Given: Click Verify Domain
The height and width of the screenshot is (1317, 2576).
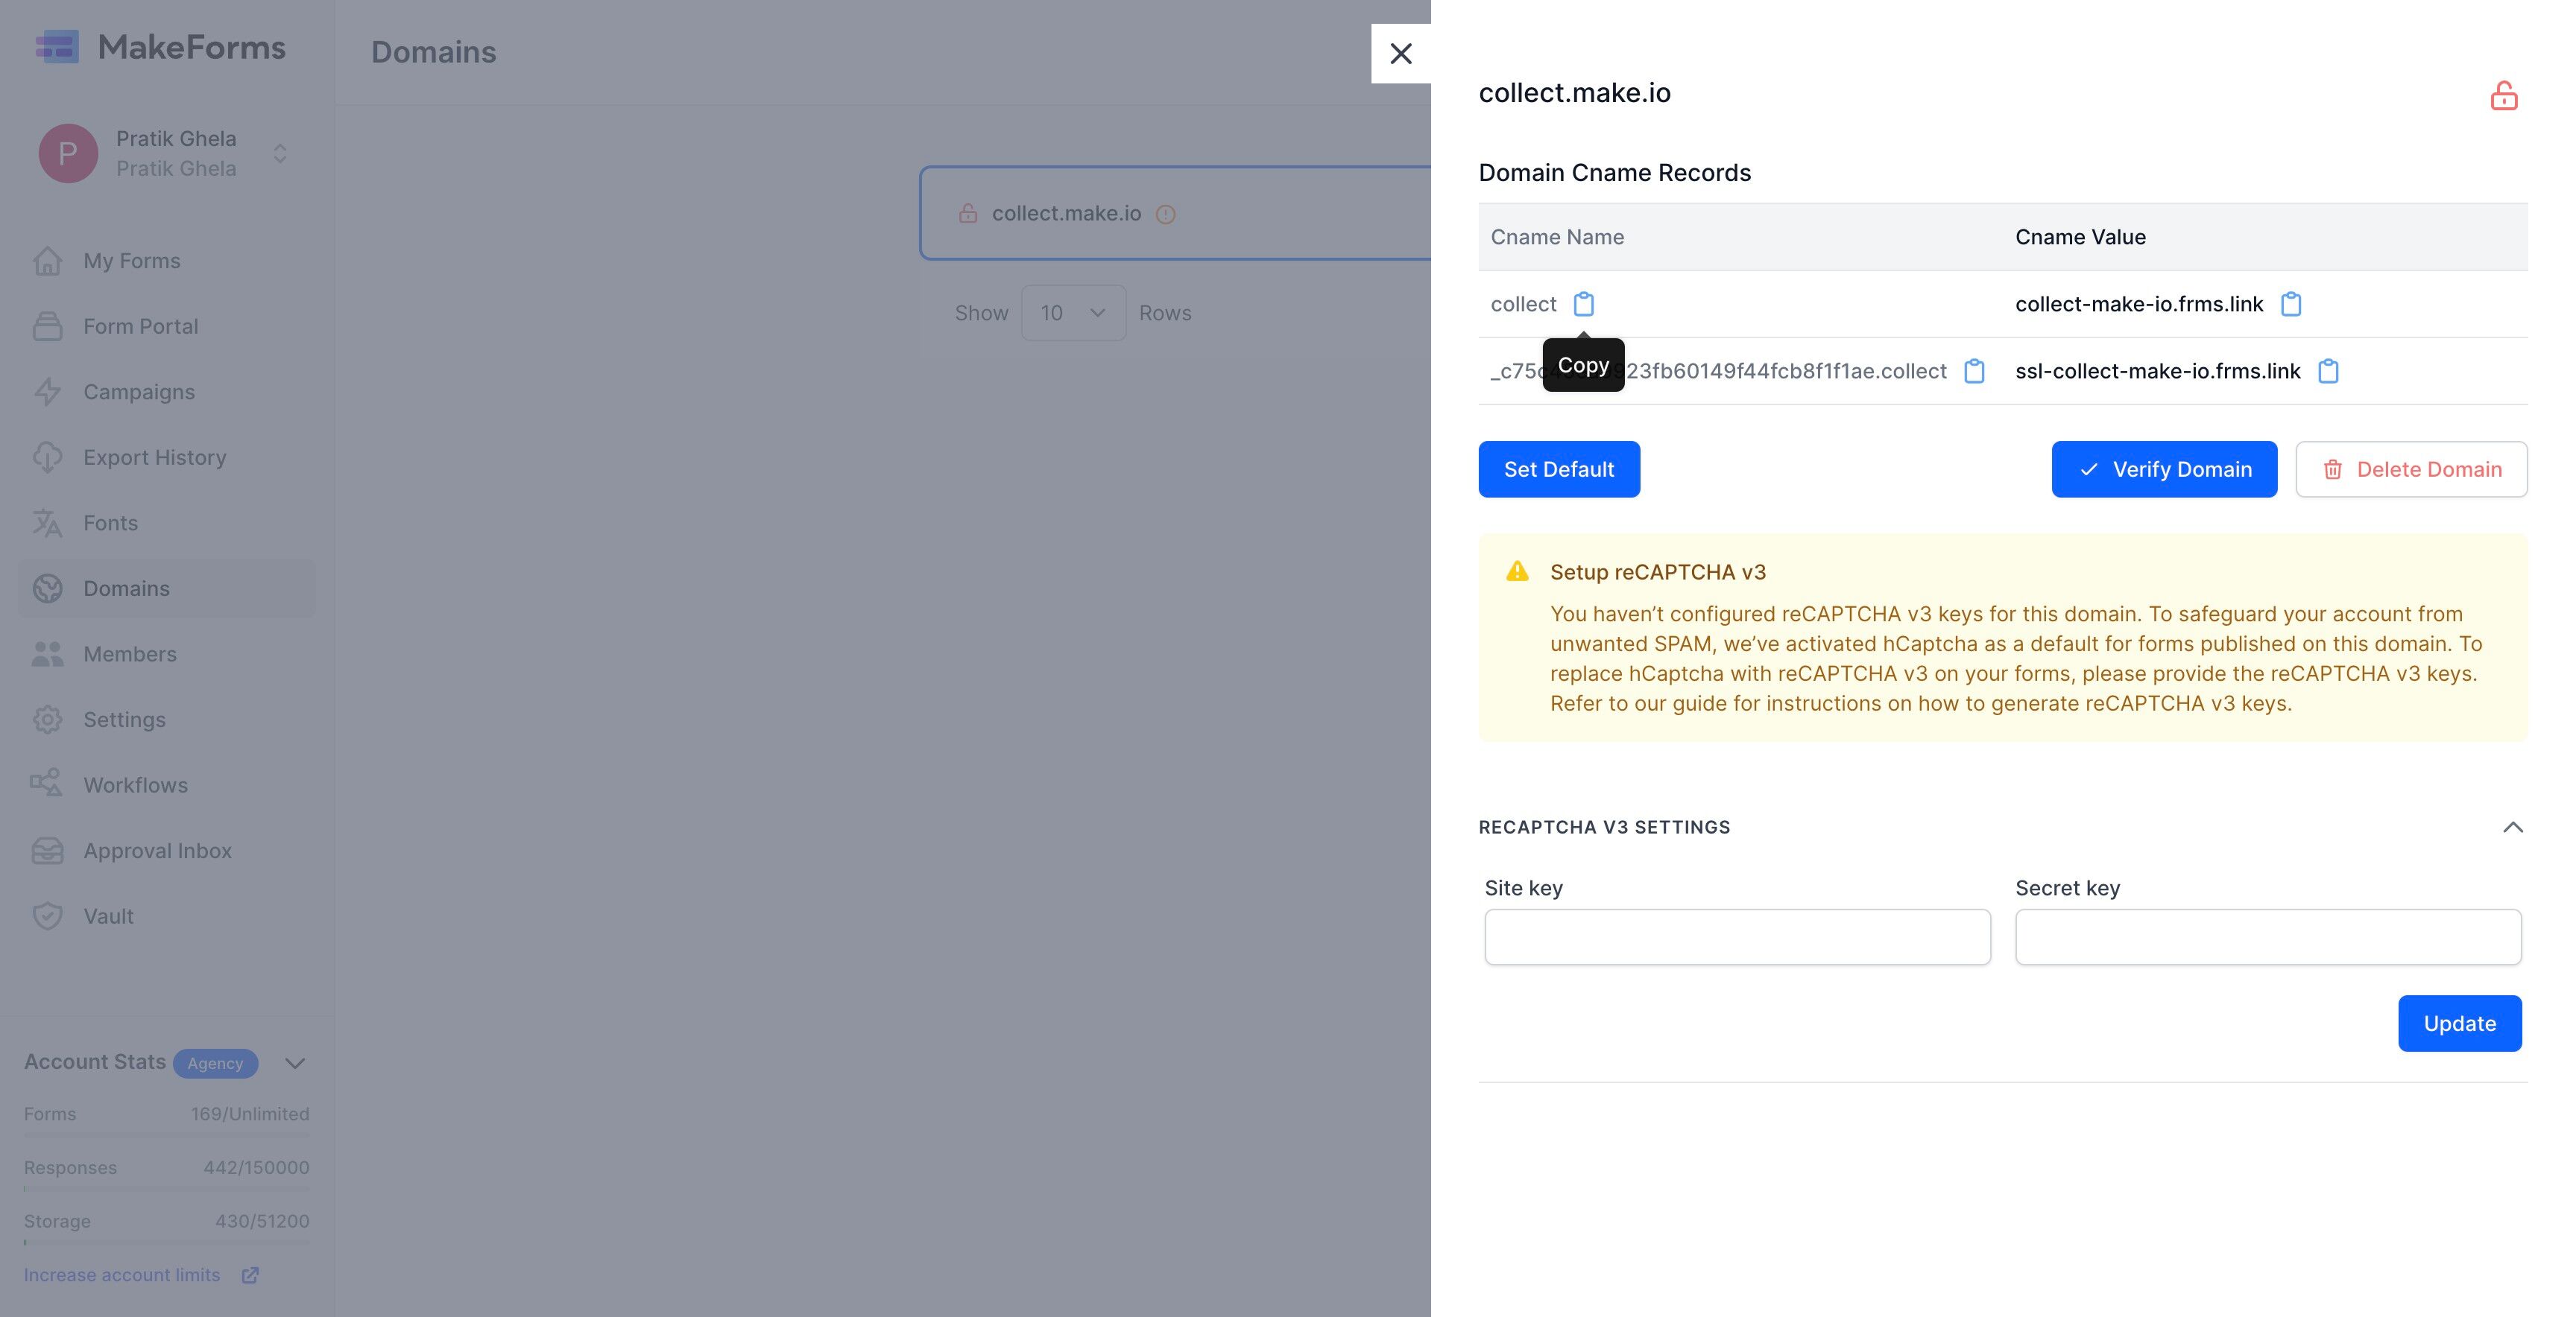Looking at the screenshot, I should coord(2164,469).
